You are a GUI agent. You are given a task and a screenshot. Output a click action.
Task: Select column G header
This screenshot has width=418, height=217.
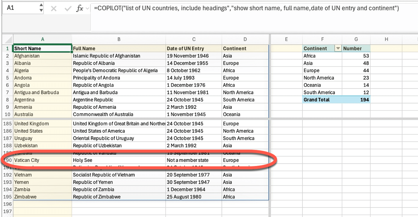tap(356, 39)
